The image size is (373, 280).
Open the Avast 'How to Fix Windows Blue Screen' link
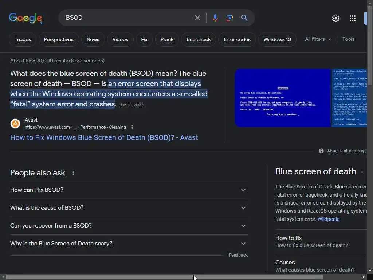tap(104, 137)
